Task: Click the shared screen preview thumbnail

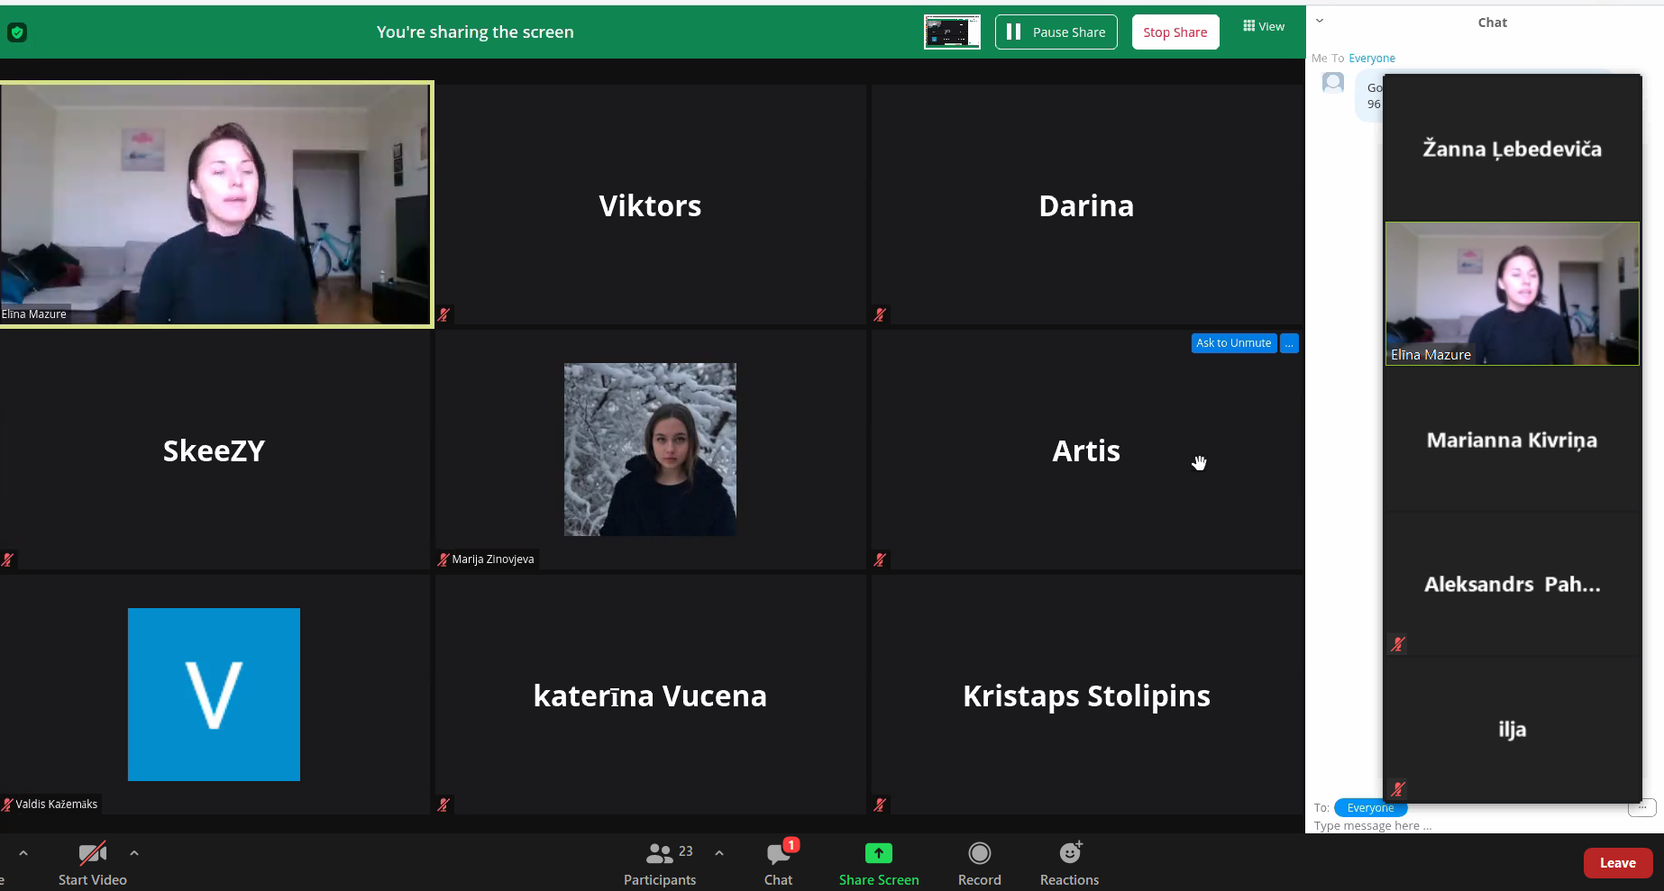Action: tap(952, 32)
